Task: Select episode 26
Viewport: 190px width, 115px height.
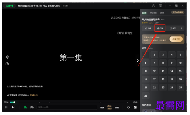Action: click(146, 96)
